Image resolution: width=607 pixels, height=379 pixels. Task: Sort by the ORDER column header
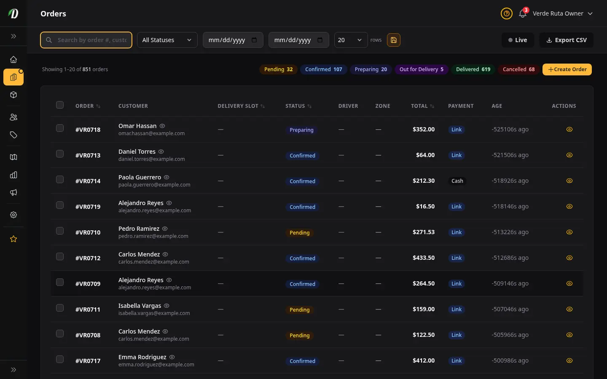[88, 106]
